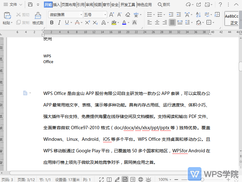Click the text direction table icon

217,15
